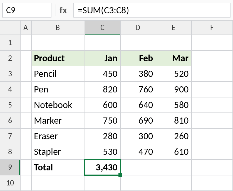The width and height of the screenshot is (233, 191).
Task: Select row 10 header
Action: 10,183
